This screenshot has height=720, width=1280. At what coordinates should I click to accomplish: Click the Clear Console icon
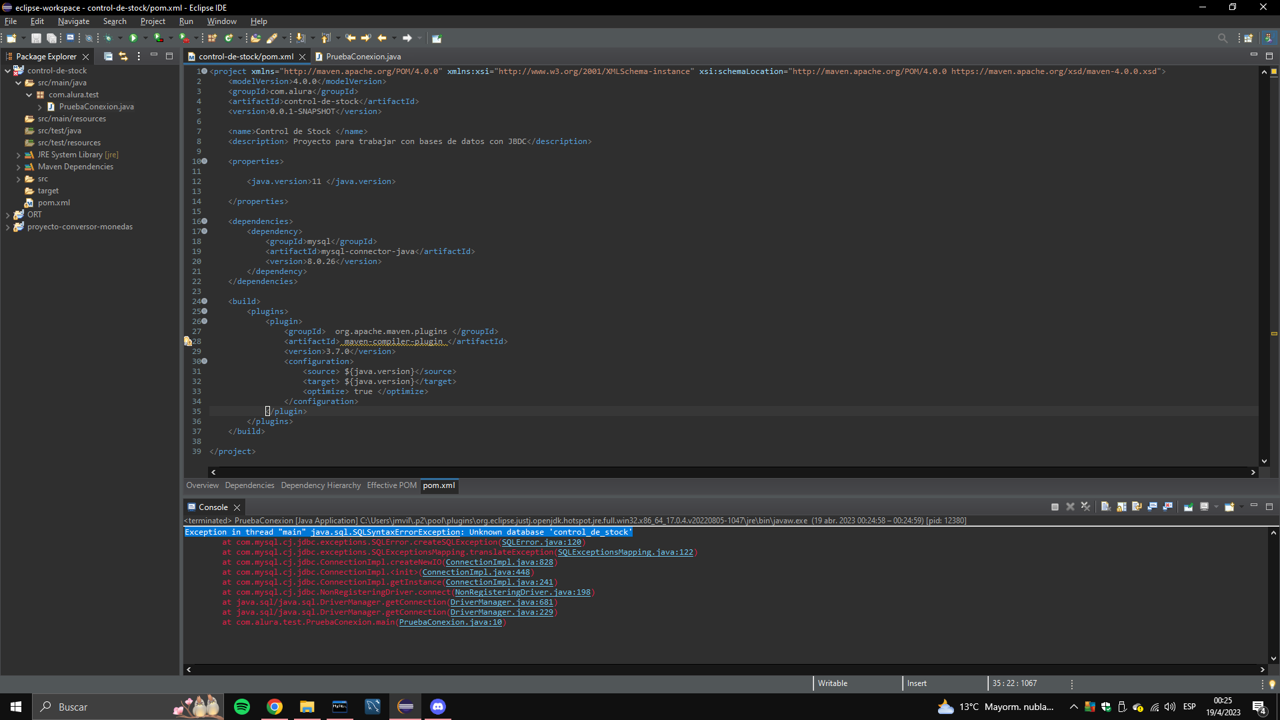click(1105, 507)
